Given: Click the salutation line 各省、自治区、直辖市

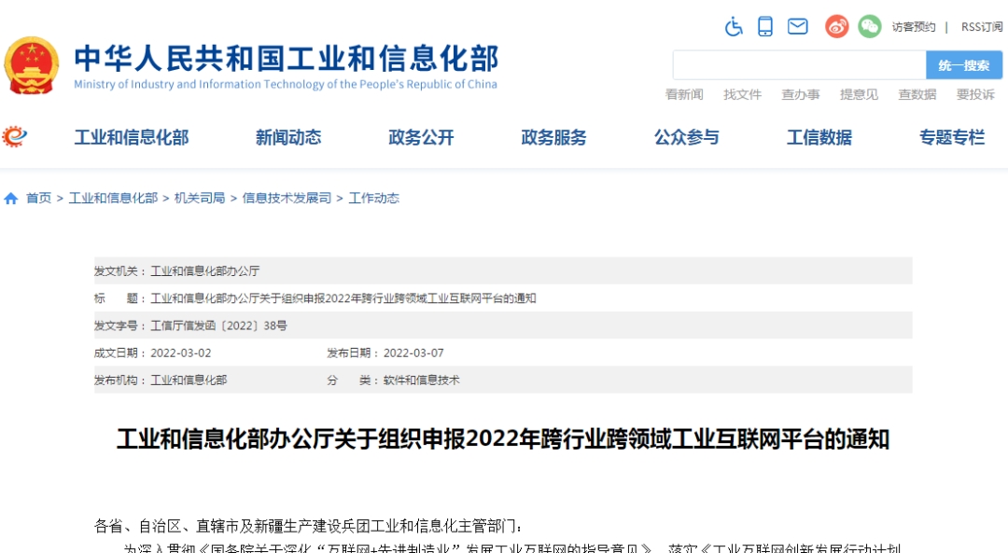Looking at the screenshot, I should (x=308, y=527).
